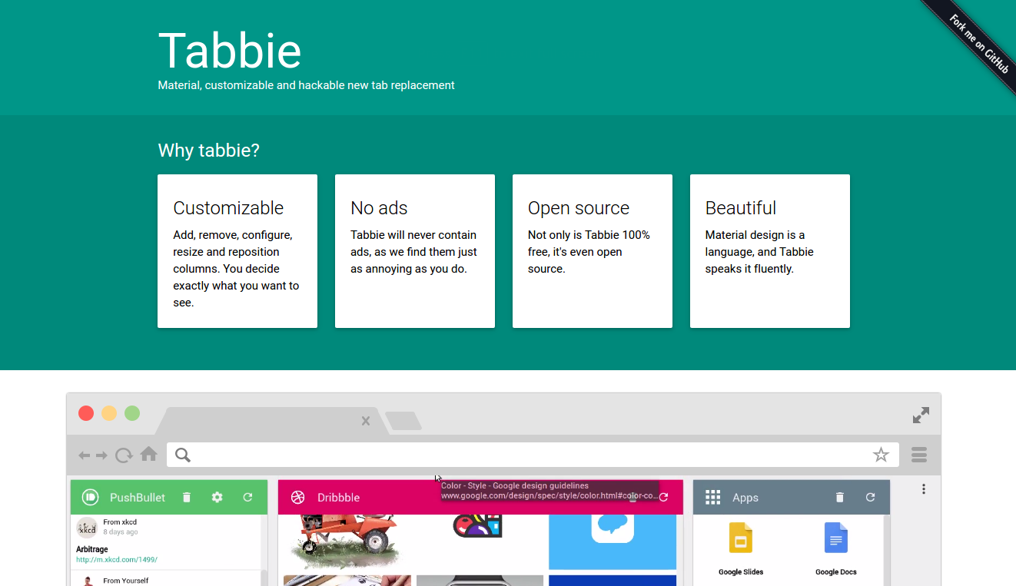Viewport: 1016px width, 586px height.
Task: Open the hamburger menu in the browser mockup
Action: pyautogui.click(x=919, y=455)
